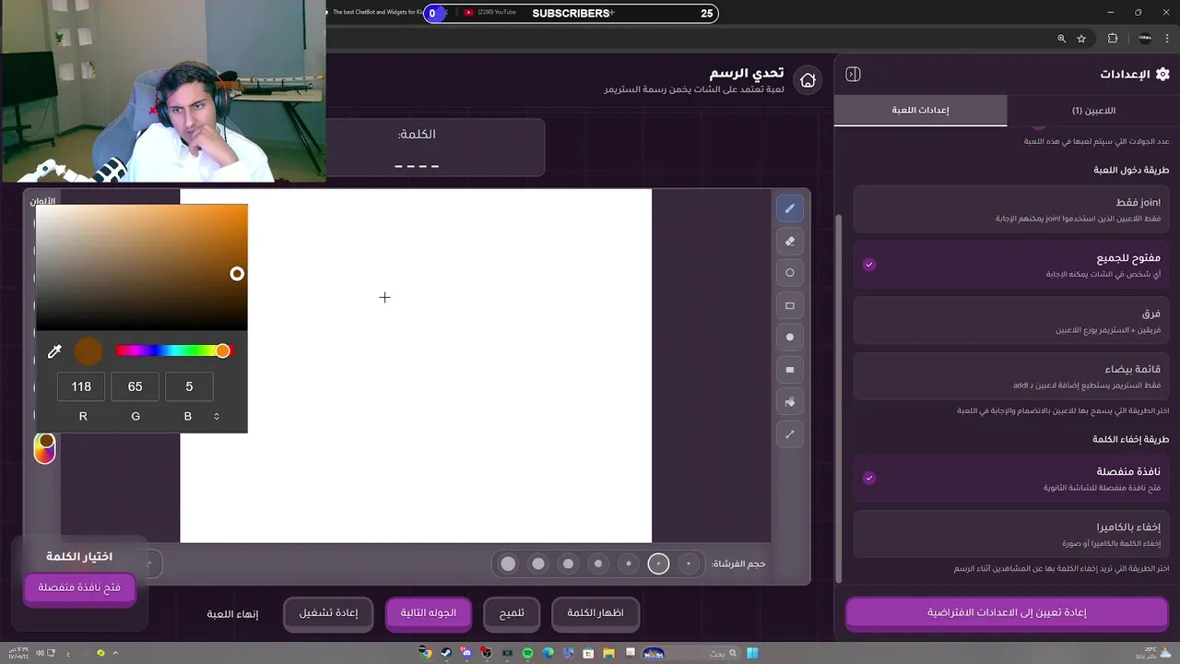Open Chrome from the taskbar

click(426, 653)
